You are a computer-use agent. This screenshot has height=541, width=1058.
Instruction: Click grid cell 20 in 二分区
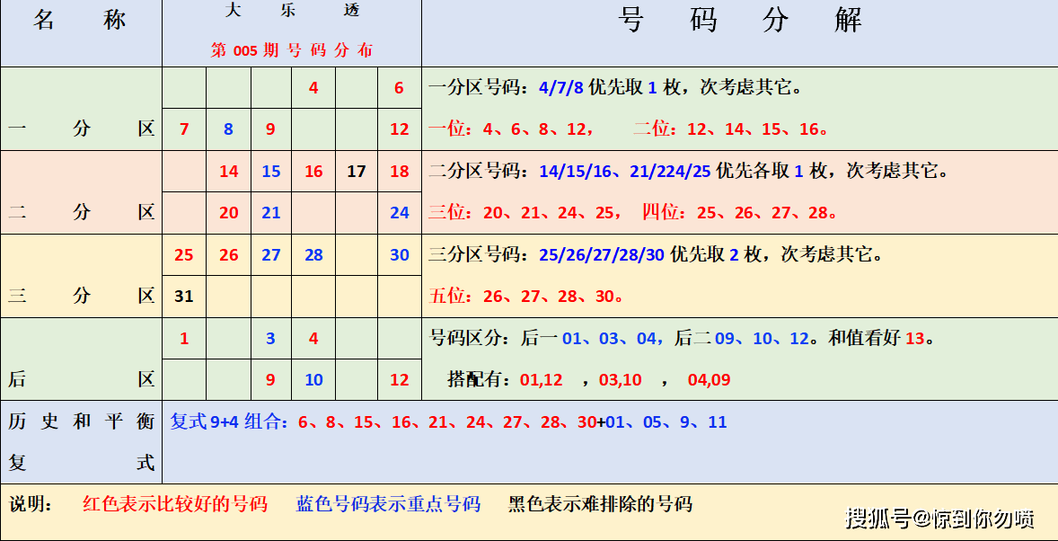[229, 213]
